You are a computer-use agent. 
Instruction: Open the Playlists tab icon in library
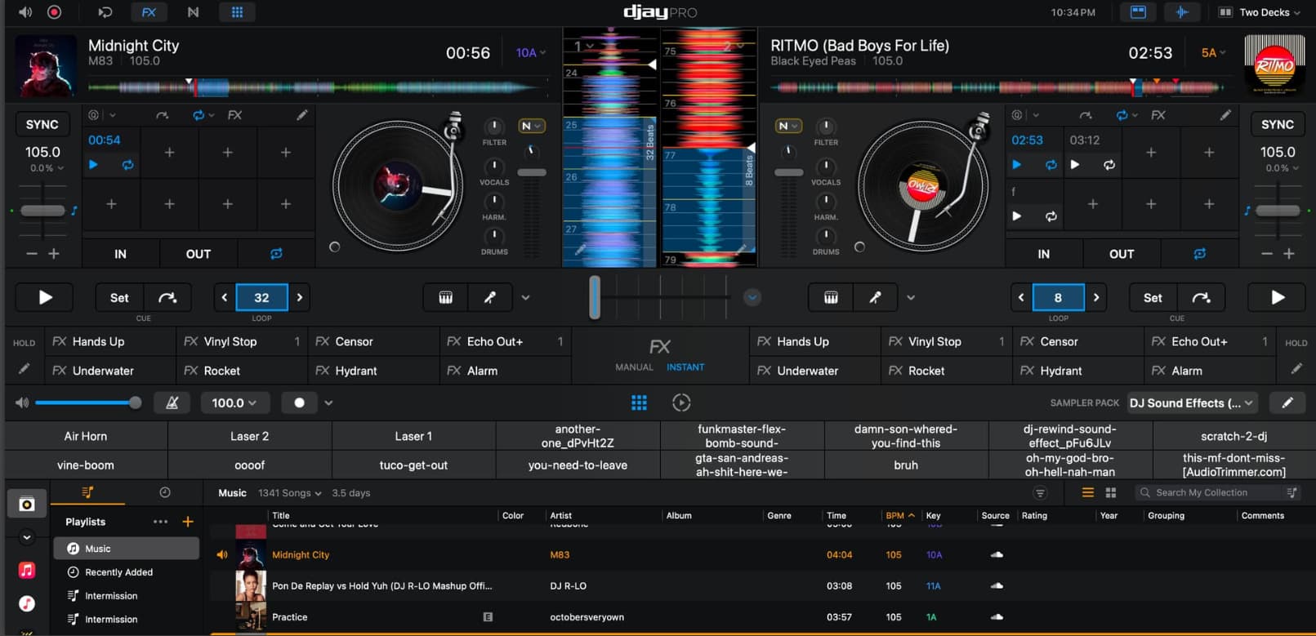point(87,492)
